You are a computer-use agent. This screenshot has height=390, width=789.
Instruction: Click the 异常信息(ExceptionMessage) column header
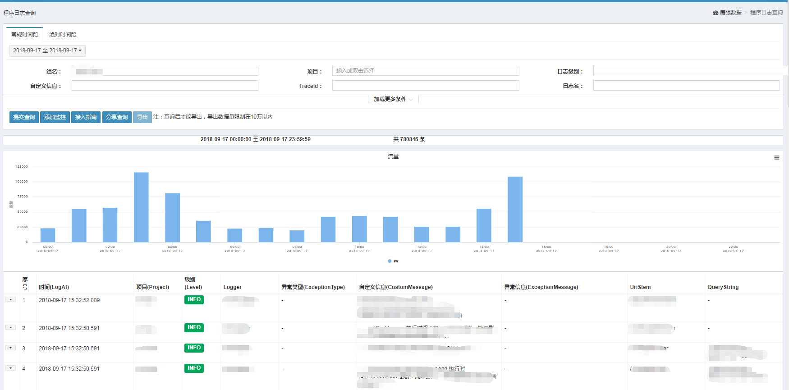(x=541, y=287)
